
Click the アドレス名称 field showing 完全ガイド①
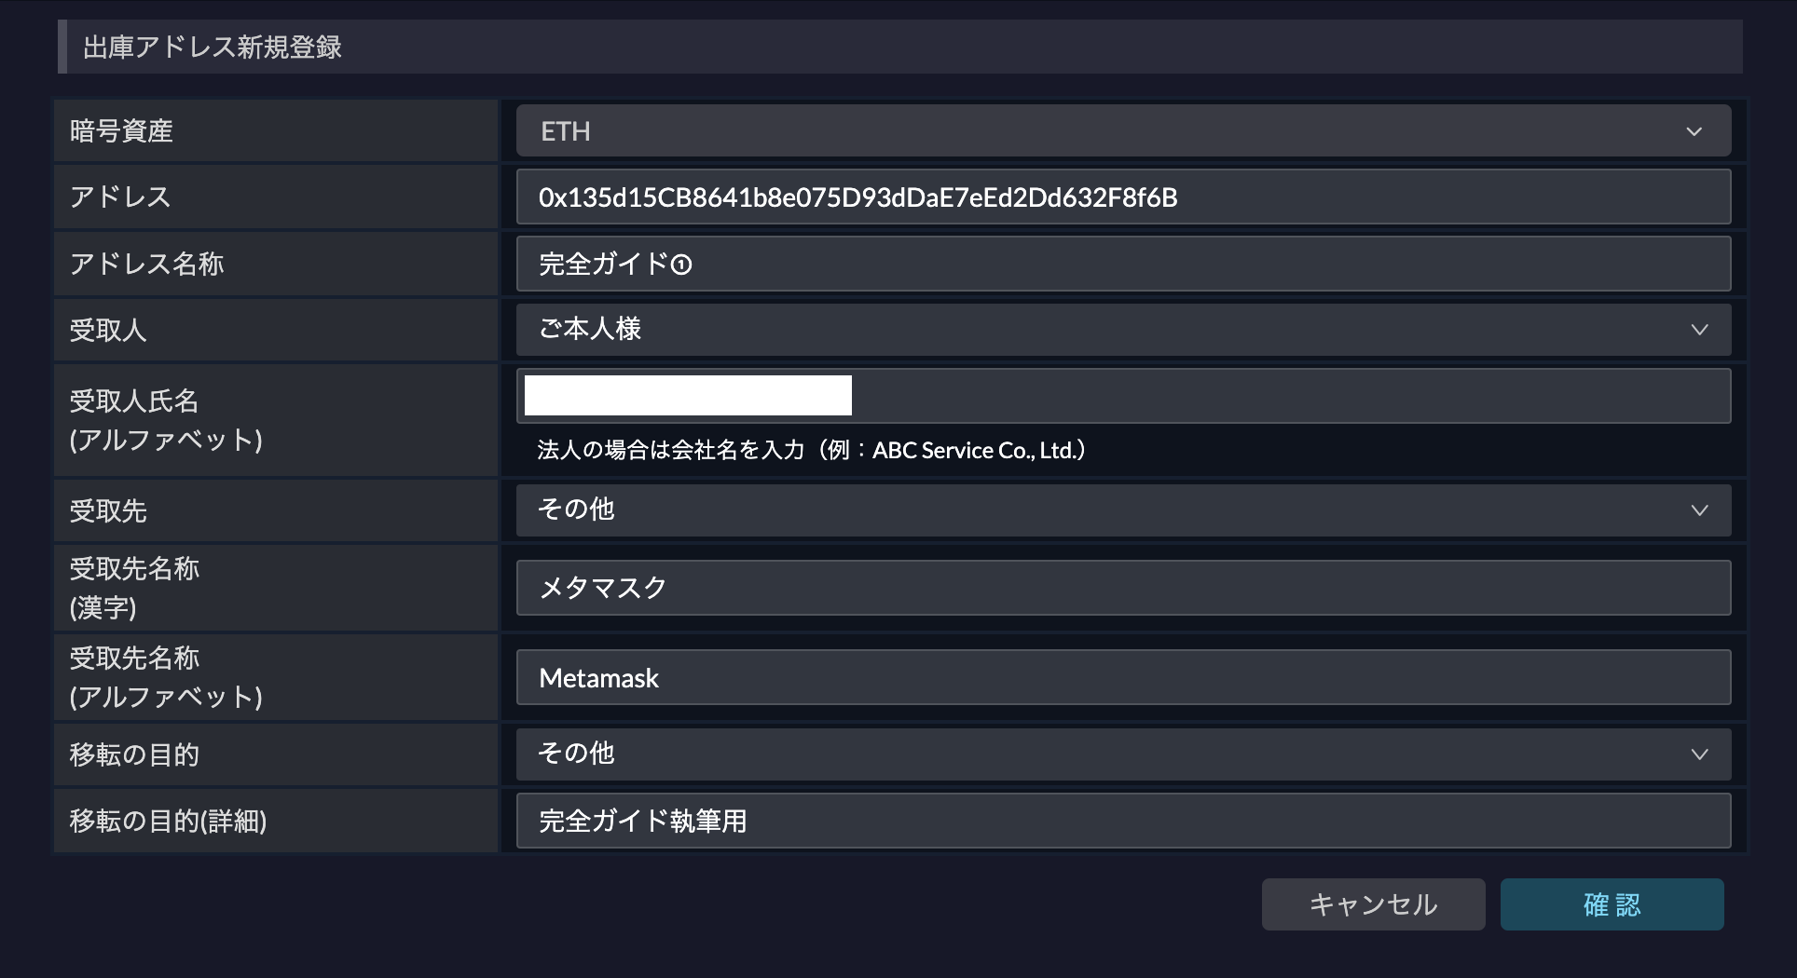(1123, 264)
